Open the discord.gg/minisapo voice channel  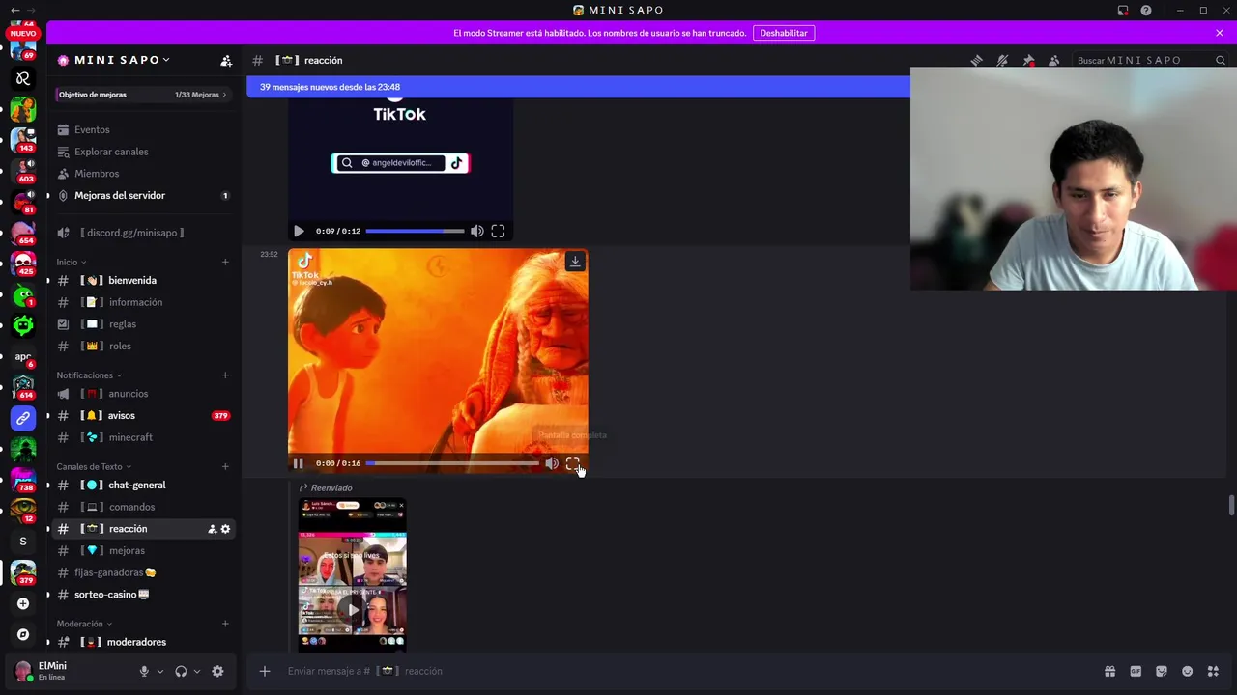[x=143, y=233]
